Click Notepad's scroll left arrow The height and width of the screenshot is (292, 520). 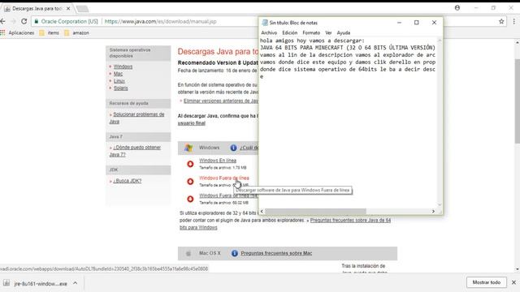(x=262, y=211)
